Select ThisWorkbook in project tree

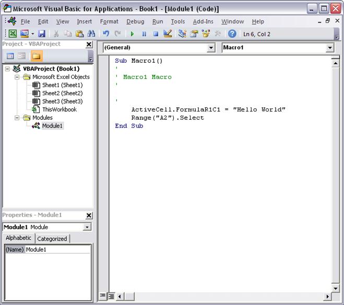coord(60,109)
